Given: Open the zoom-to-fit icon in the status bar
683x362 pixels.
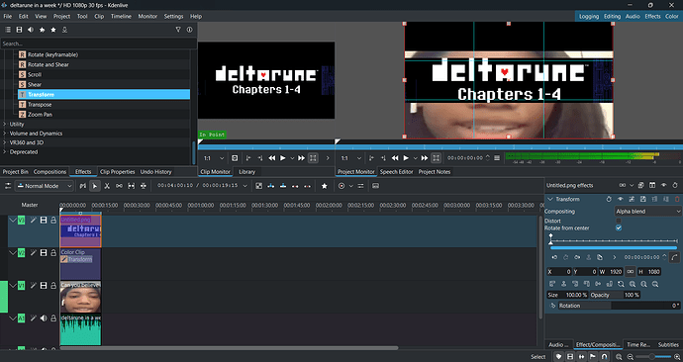Looking at the screenshot, I should 619,357.
